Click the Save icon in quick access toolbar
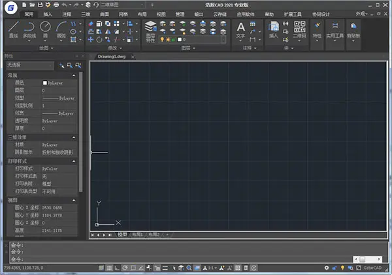This screenshot has height=275, width=392. (40, 5)
